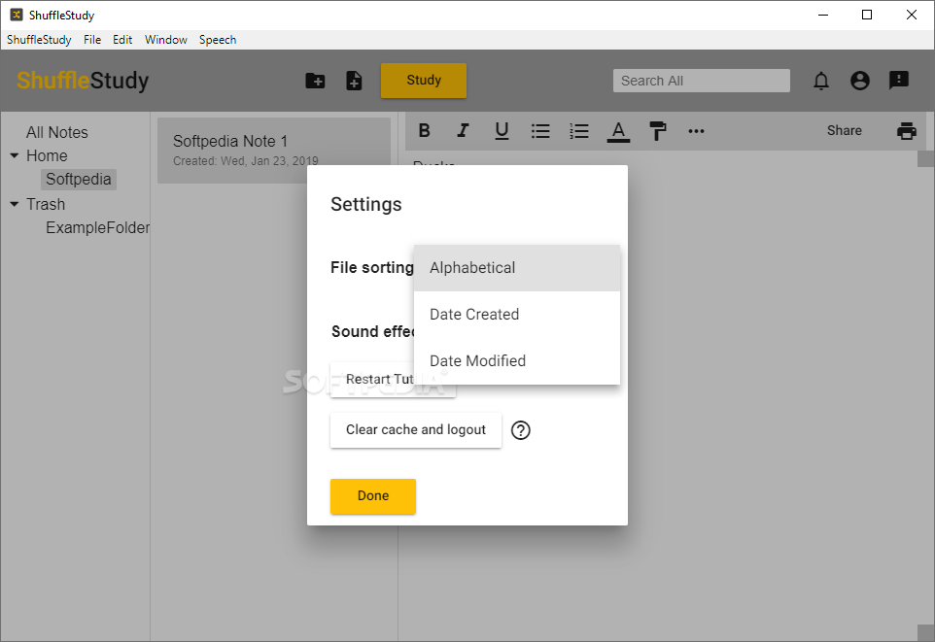This screenshot has height=642, width=935.
Task: Open the ShuffleStudy menu
Action: tap(39, 40)
